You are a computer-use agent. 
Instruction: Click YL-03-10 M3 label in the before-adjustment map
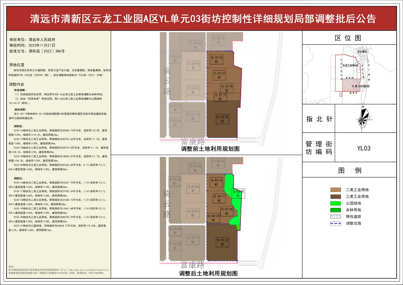click(193, 116)
